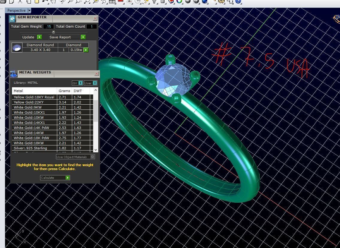Open the Perspective viewport dropdown arrow
The image size is (340, 248).
click(x=29, y=10)
